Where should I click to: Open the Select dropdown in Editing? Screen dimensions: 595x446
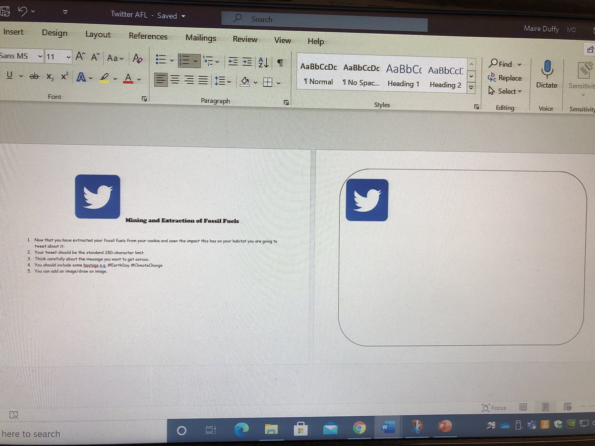(505, 91)
